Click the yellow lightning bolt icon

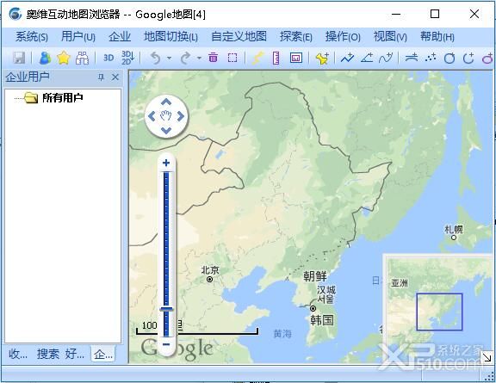pos(258,58)
